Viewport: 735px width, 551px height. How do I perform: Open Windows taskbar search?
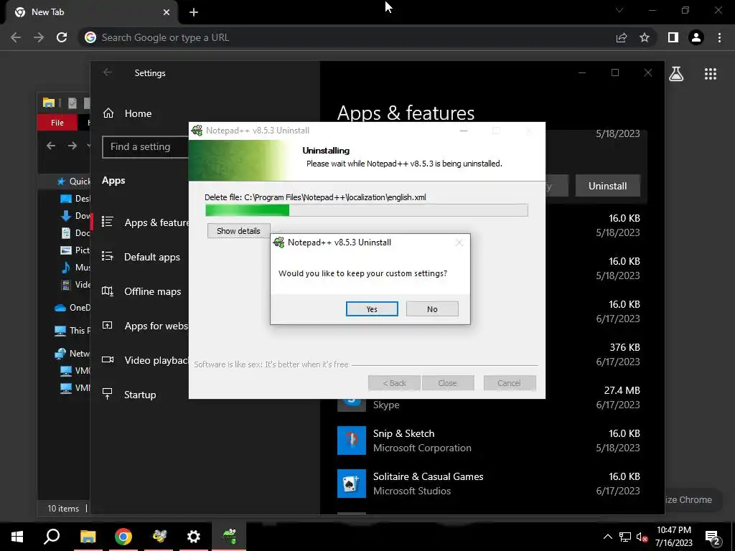pos(52,537)
